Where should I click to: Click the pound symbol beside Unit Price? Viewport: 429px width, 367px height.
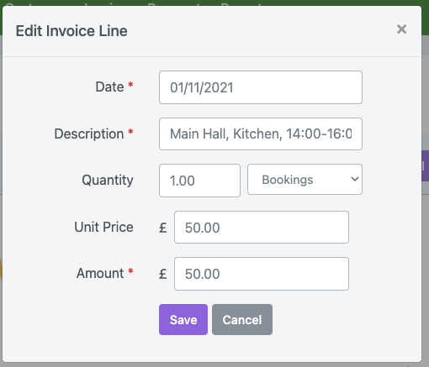pos(163,228)
